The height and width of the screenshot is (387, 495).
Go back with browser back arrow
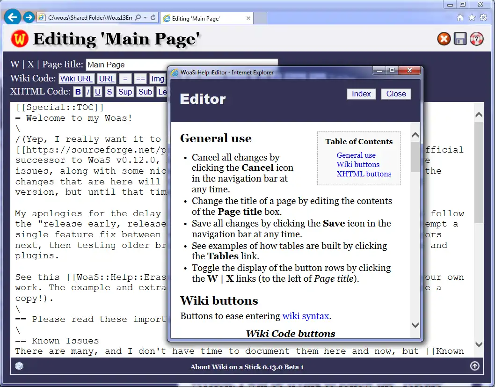tap(12, 17)
